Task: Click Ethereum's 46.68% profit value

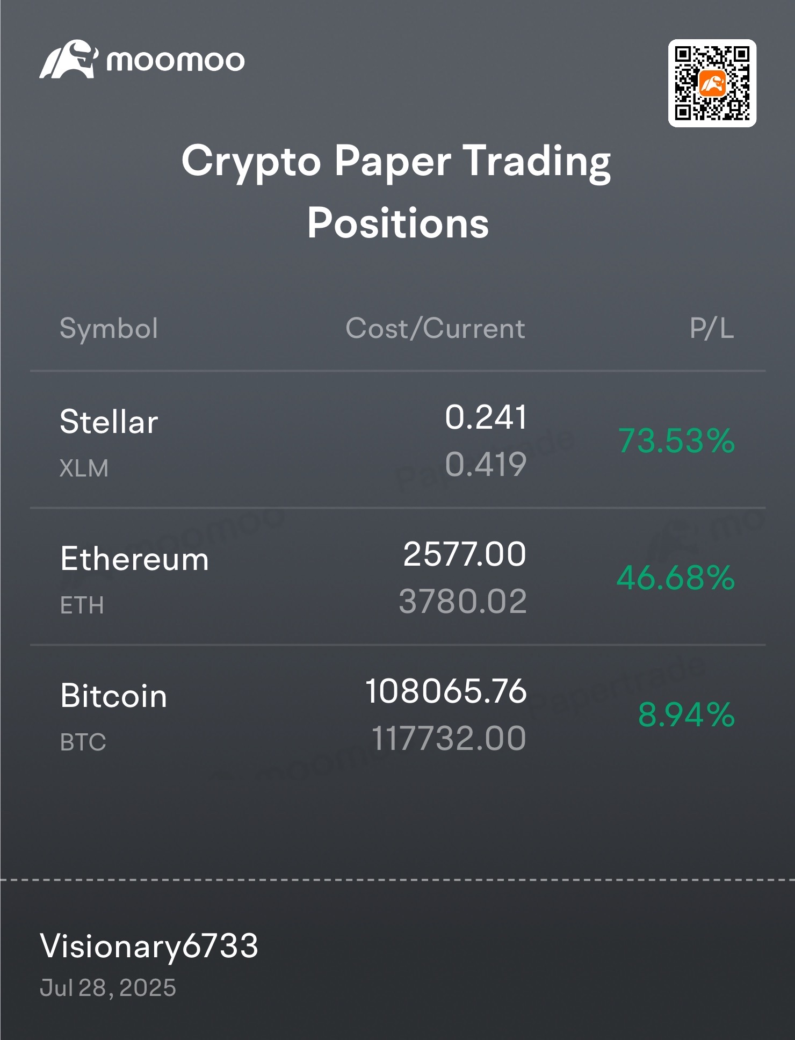Action: pos(676,578)
